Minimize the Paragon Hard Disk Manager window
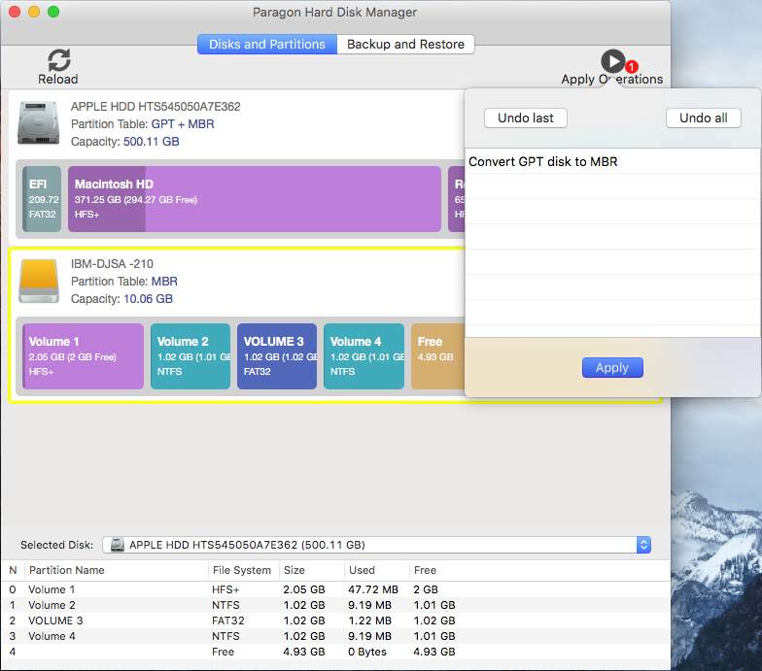762x671 pixels. coord(34,12)
